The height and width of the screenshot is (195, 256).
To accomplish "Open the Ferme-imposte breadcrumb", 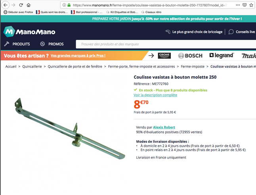I will 193,66.
